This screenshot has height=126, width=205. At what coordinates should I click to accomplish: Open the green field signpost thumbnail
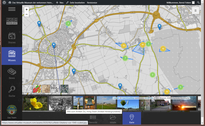[106, 103]
